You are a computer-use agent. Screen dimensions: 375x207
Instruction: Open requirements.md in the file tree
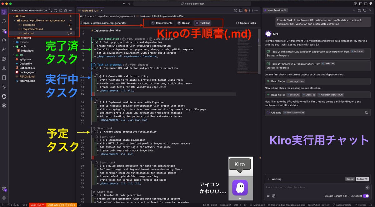[x=32, y=29]
